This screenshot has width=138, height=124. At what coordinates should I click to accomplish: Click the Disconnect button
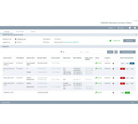(129, 41)
